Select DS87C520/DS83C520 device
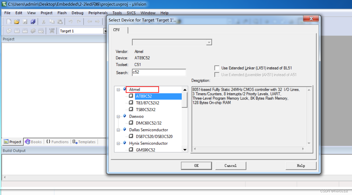352x195 pixels. pos(154,136)
